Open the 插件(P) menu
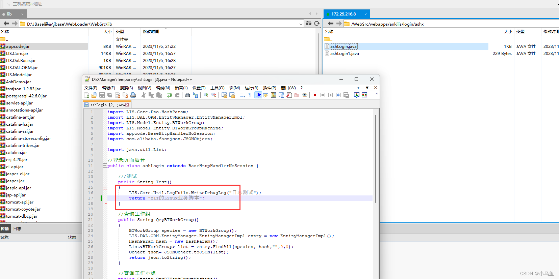Screen dimensions: 559x279 tap(270, 88)
